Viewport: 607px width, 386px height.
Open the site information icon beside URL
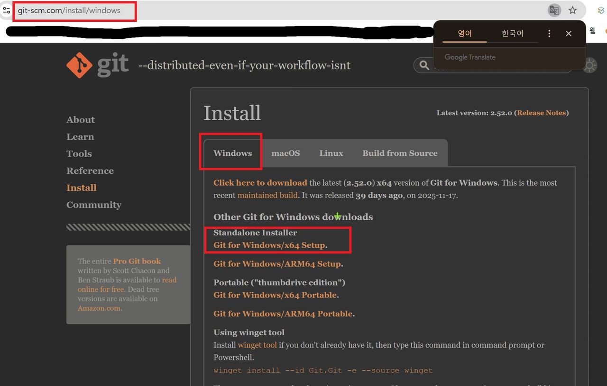(6, 10)
